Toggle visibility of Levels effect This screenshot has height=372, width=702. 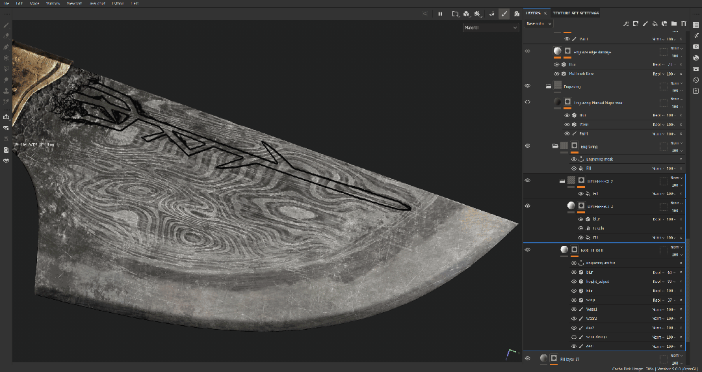(x=580, y=228)
